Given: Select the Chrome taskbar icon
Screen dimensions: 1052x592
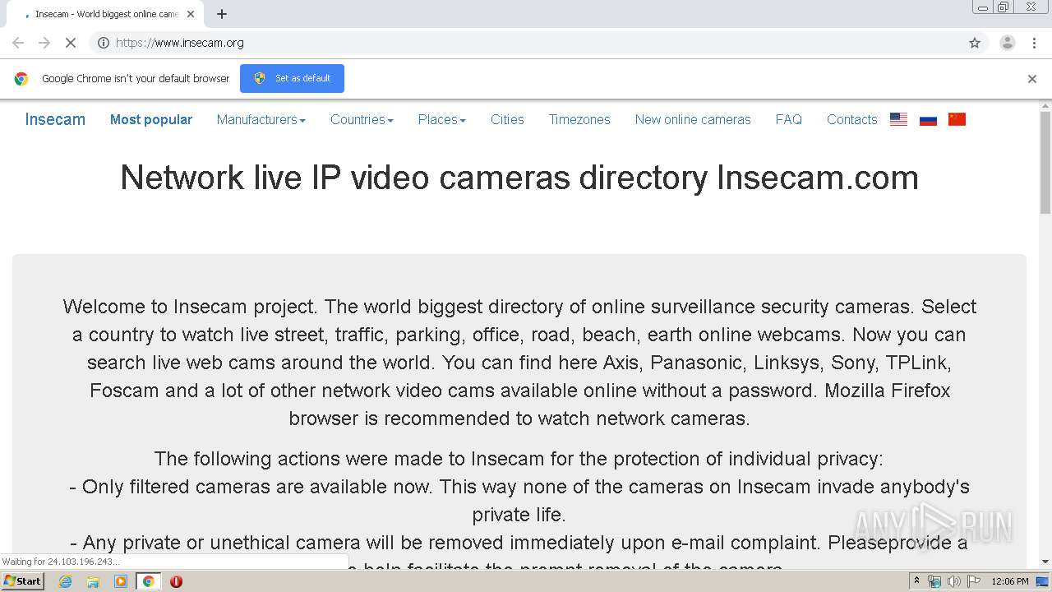Looking at the screenshot, I should coord(148,581).
